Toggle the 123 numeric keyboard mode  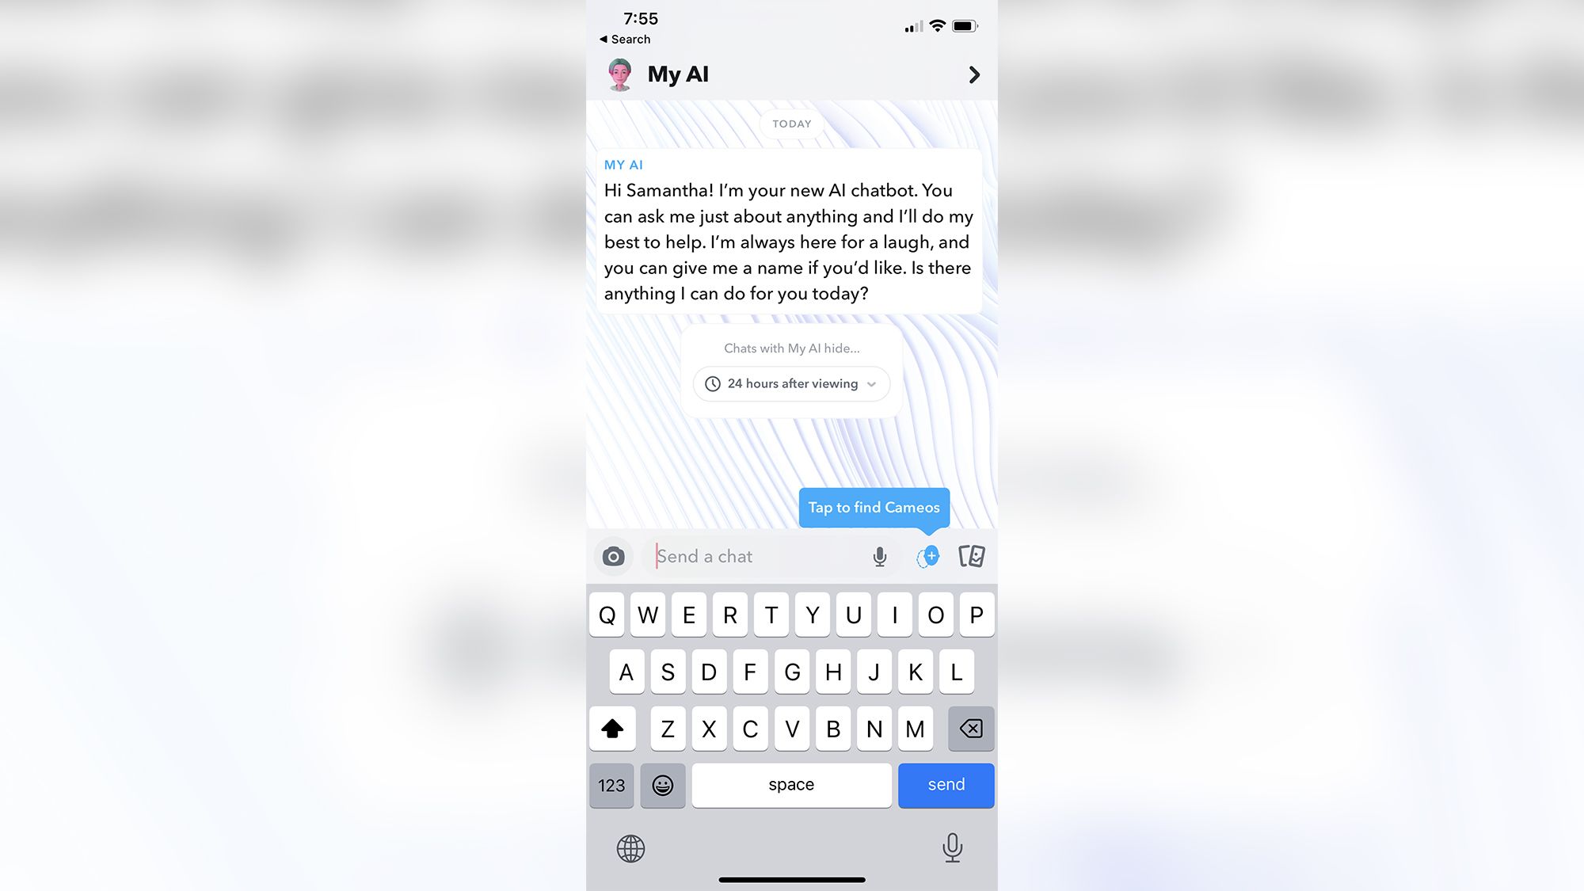pos(612,784)
